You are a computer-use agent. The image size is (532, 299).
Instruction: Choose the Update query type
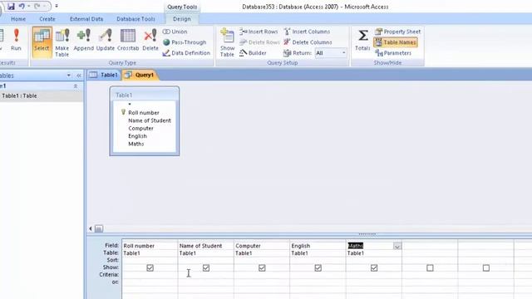106,40
